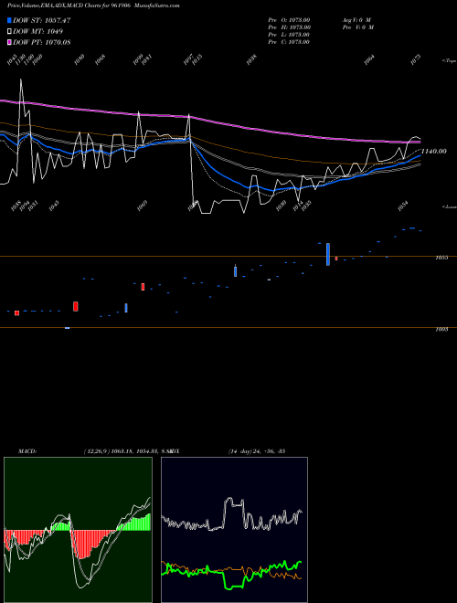Open the ADX indicator chart panel
The height and width of the screenshot is (603, 457).
[x=234, y=530]
